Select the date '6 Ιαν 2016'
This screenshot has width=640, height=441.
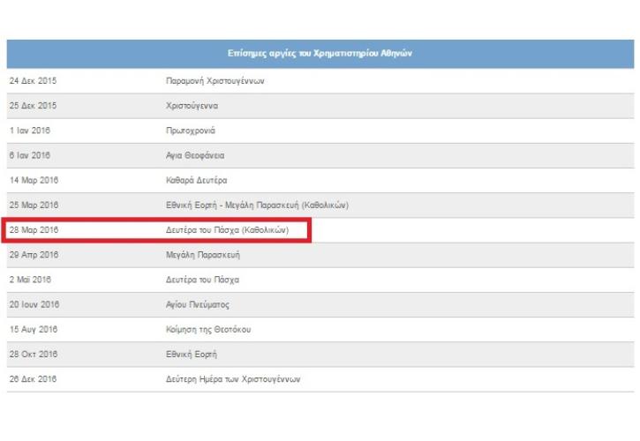[30, 155]
